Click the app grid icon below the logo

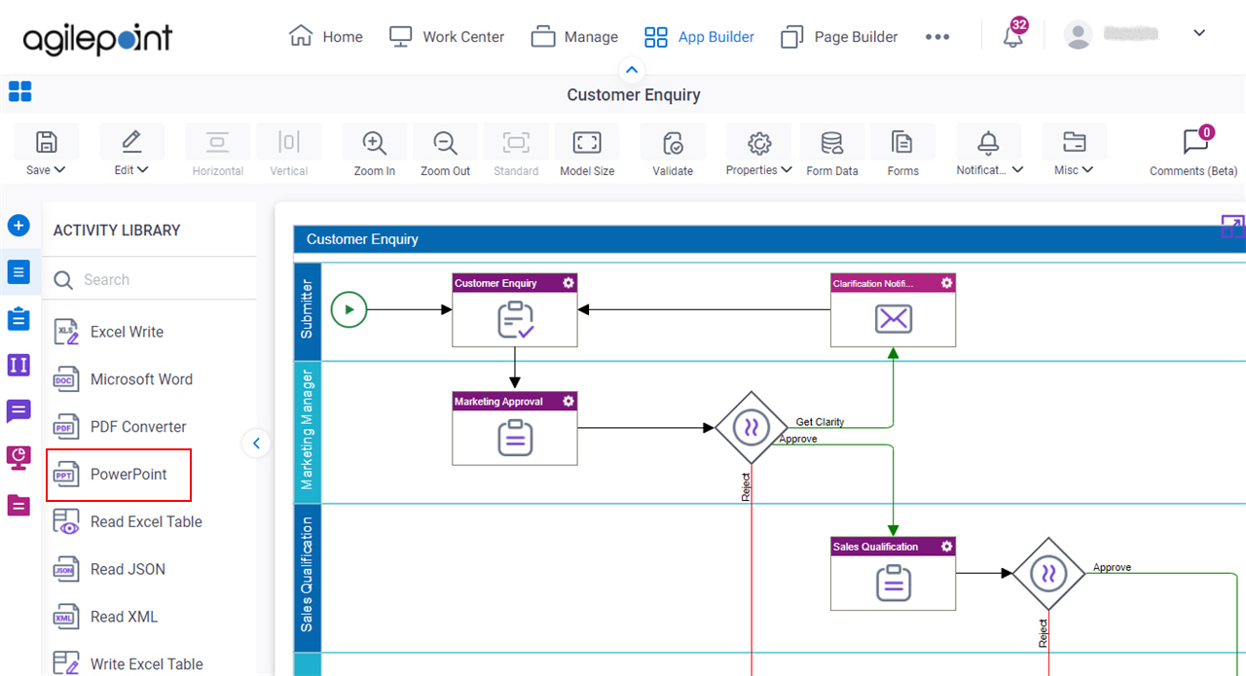click(x=19, y=91)
